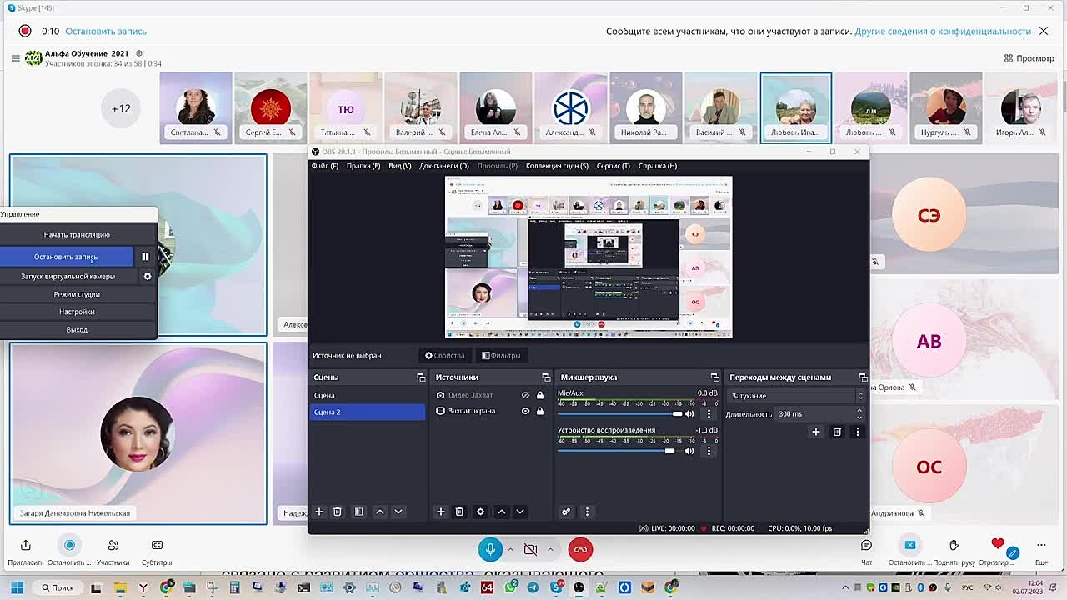Open the Вид (V) menu in OBS
The image size is (1067, 600).
click(400, 166)
